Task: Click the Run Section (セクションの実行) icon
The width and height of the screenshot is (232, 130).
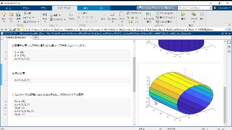Action: tap(148, 14)
